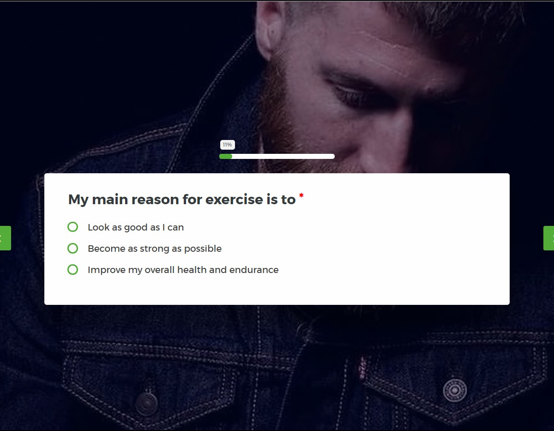Click empty area of the white question card
Viewport: 554px width, 431px height.
[x=392, y=259]
